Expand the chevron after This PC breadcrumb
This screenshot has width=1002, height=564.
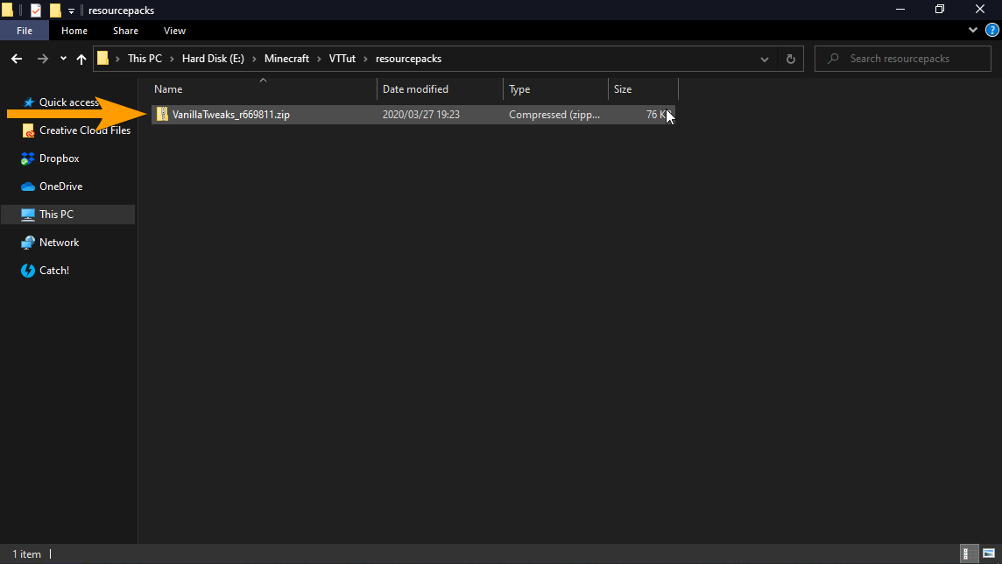pos(172,59)
